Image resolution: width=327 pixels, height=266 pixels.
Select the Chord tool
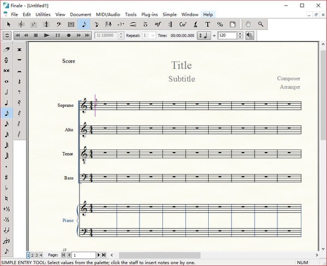pos(183,24)
